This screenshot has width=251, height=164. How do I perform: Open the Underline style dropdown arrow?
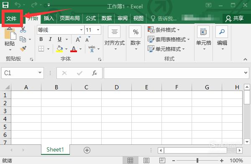point(67,39)
